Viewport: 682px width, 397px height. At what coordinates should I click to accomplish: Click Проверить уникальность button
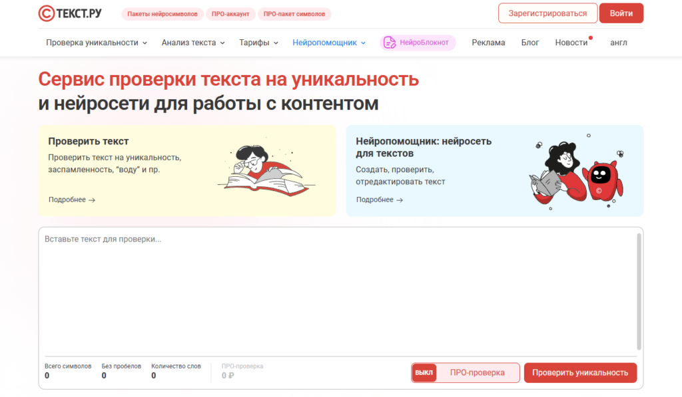(x=580, y=372)
